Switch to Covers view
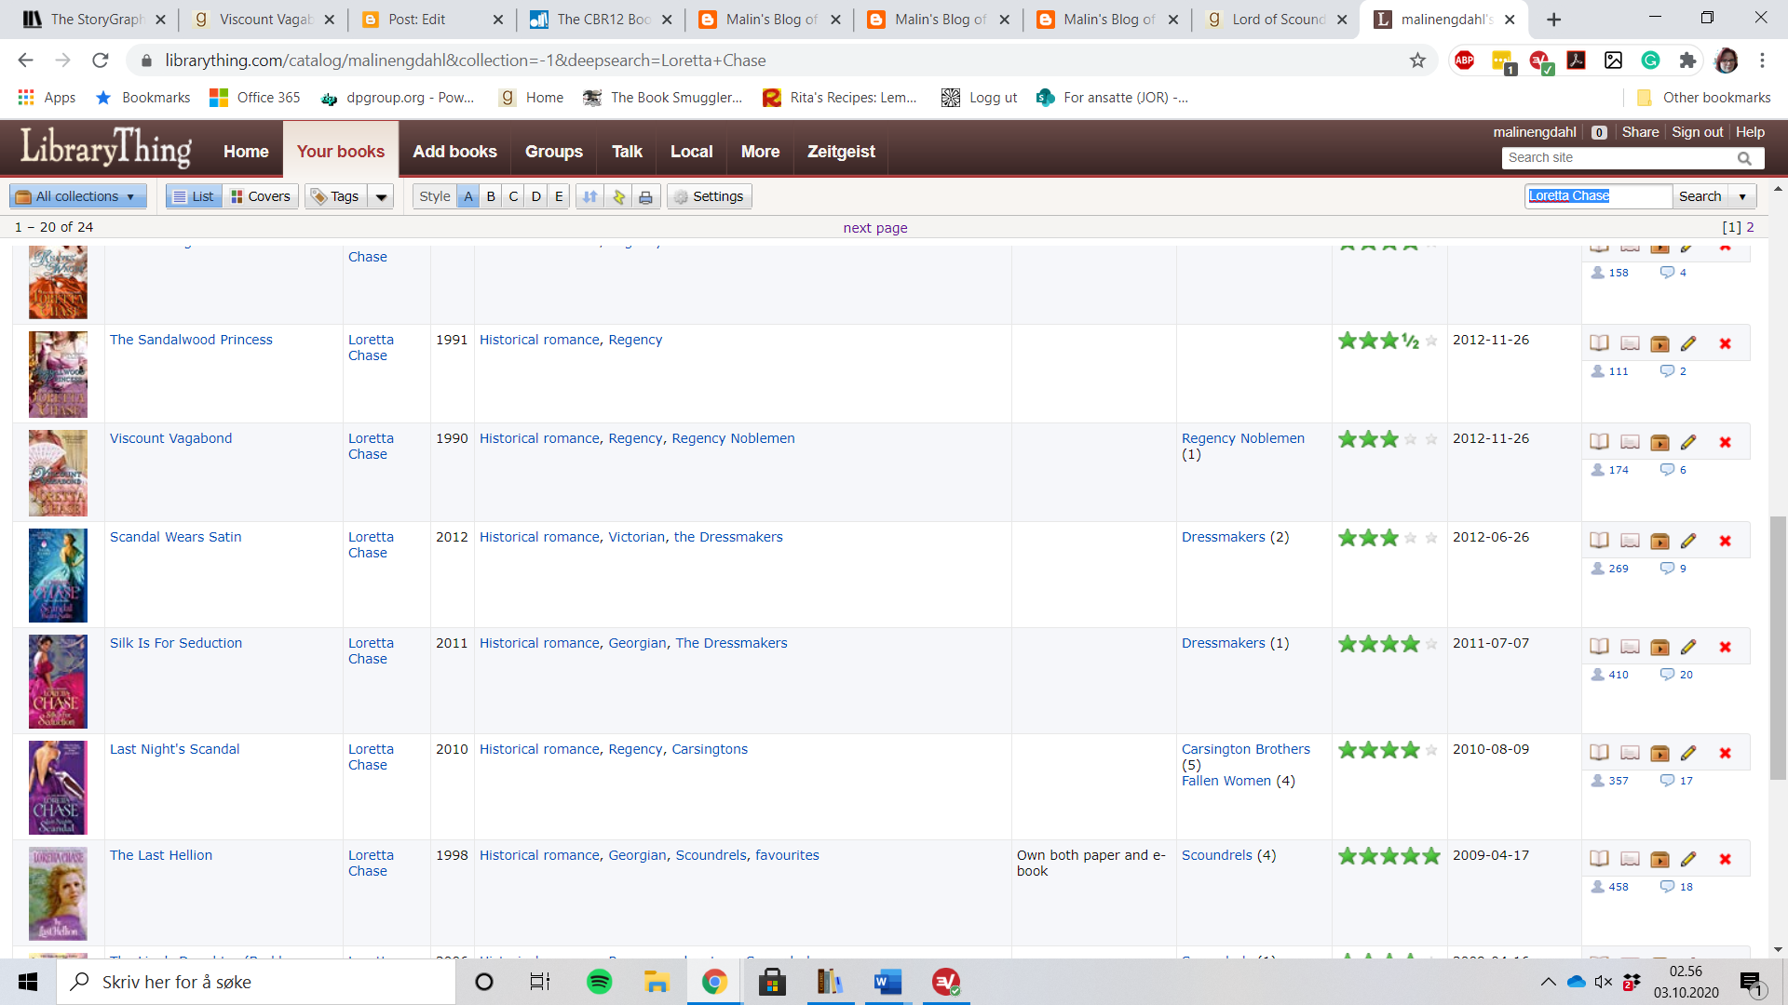The image size is (1788, 1005). point(261,196)
